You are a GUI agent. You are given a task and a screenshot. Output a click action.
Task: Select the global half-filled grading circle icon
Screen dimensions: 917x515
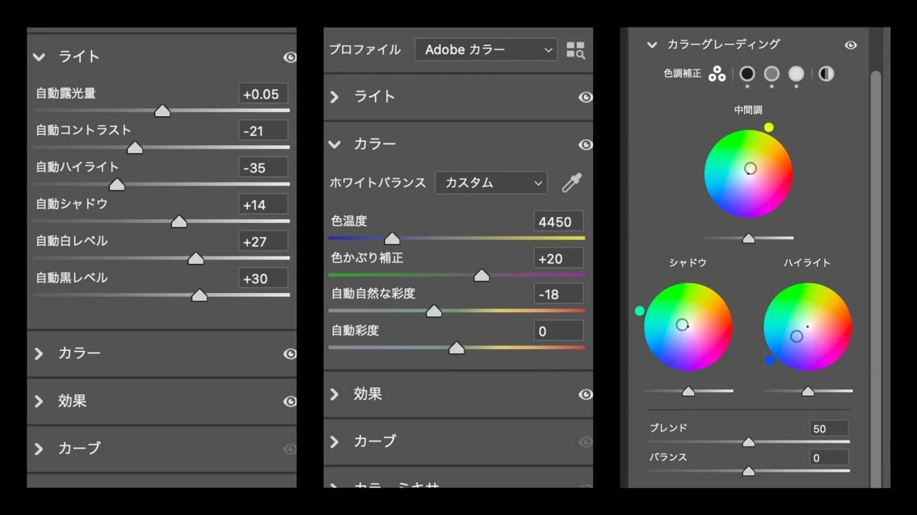[826, 74]
